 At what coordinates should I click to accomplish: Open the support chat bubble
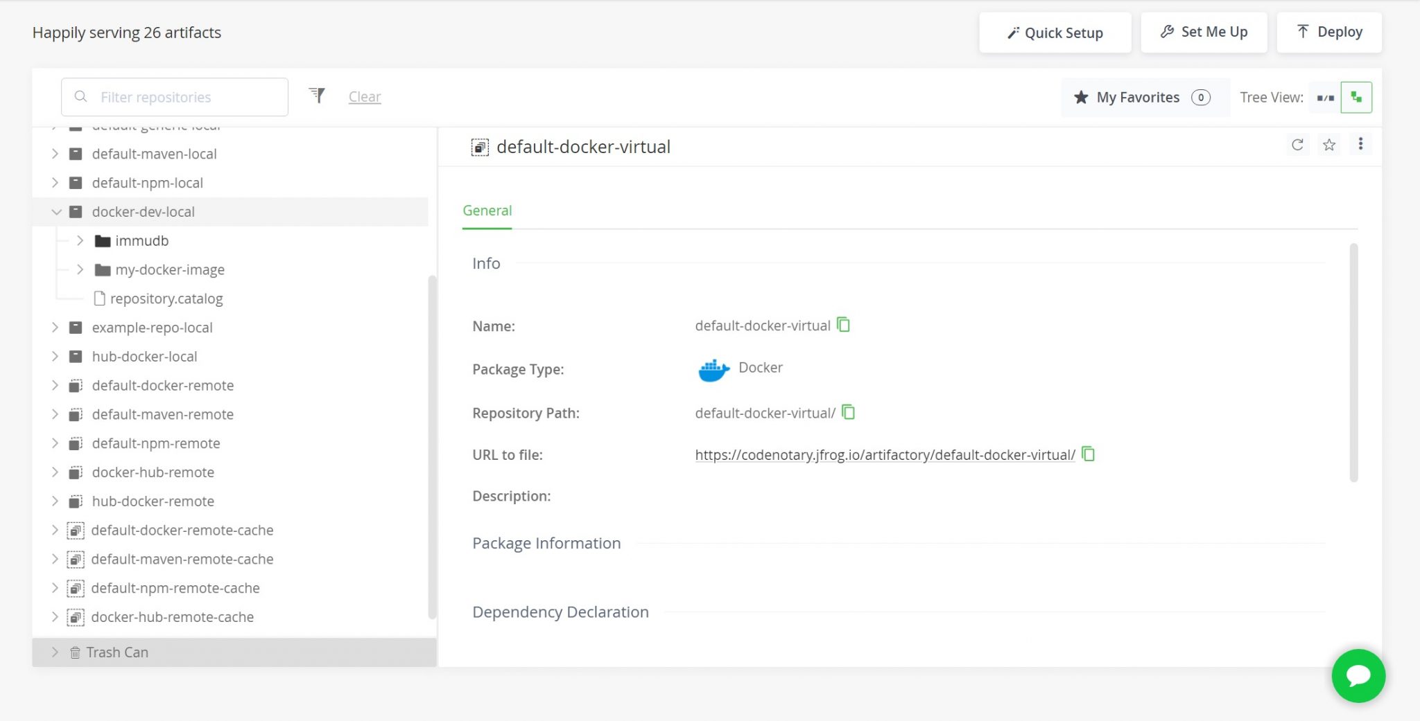1358,676
